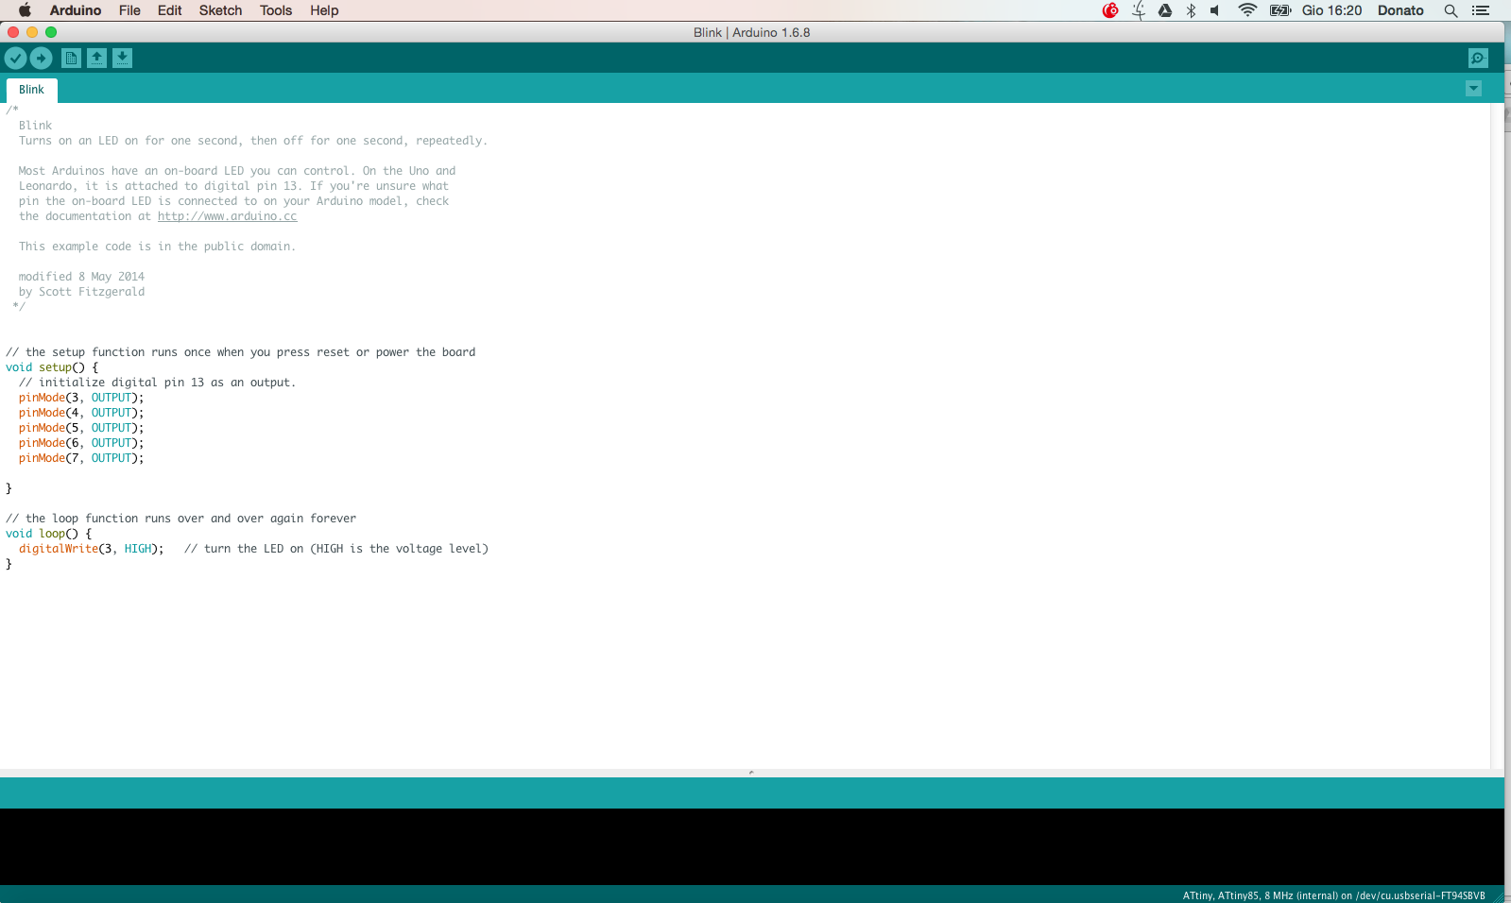Viewport: 1511px width, 903px height.
Task: Open the Arduino application menu
Action: [76, 10]
